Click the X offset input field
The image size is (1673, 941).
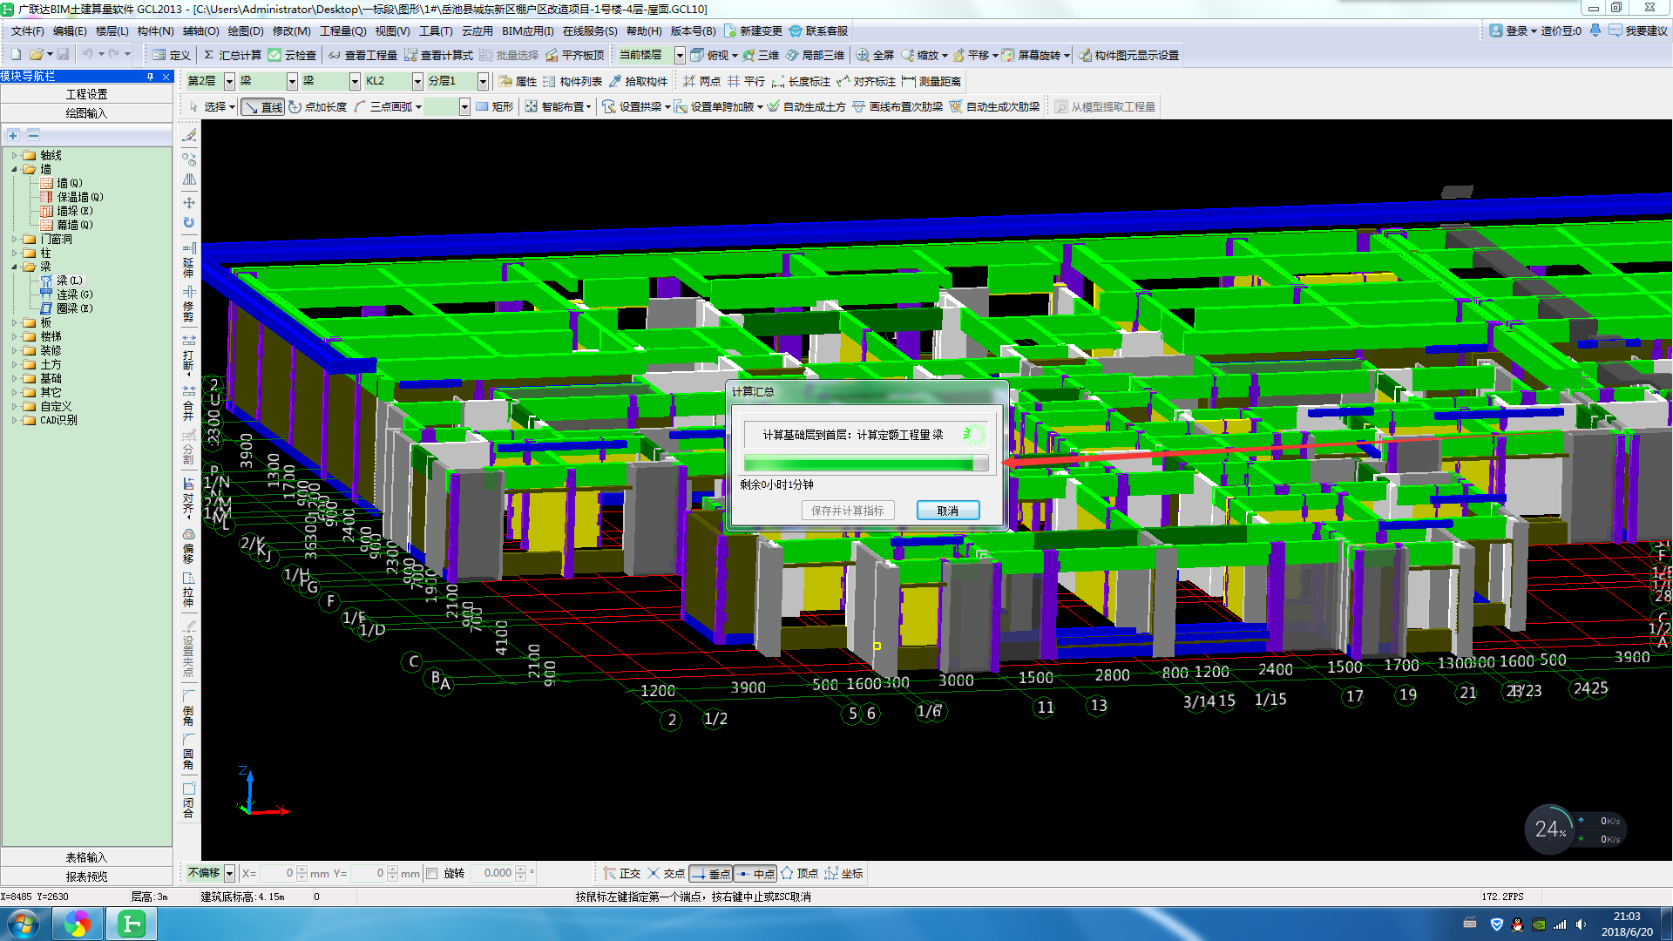tap(276, 873)
